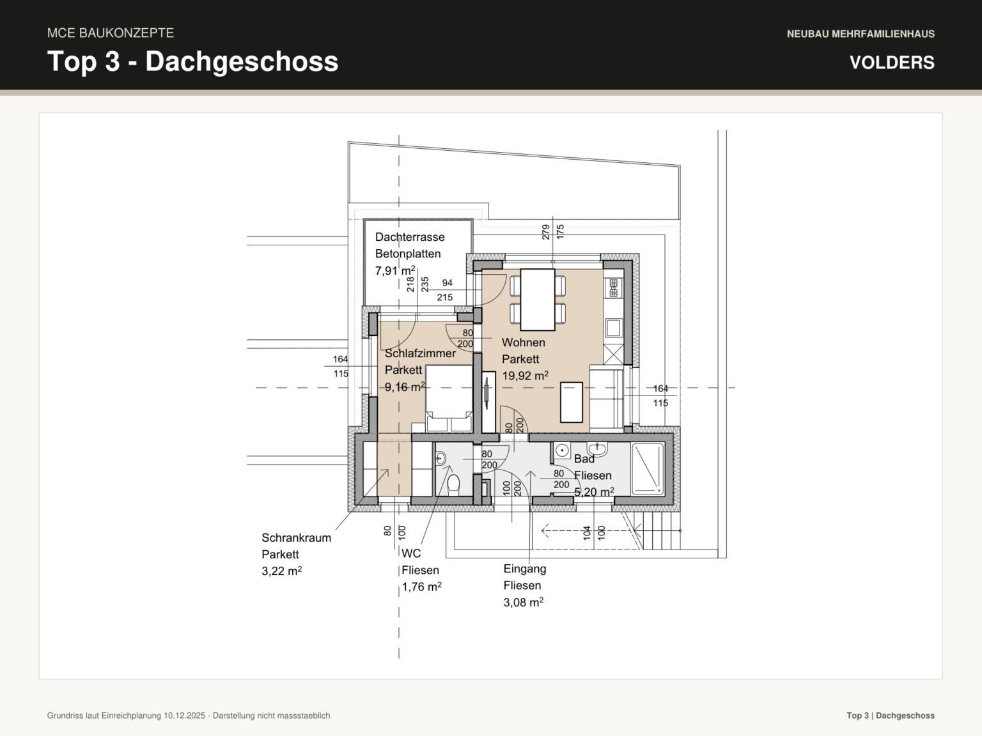Select the shower tray in the Bad
The width and height of the screenshot is (982, 736).
coord(648,468)
